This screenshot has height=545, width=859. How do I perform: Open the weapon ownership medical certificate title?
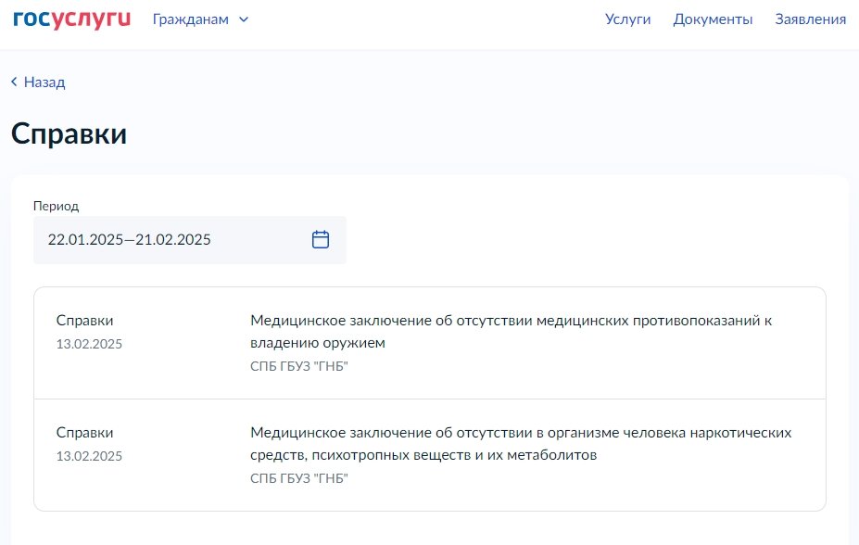pyautogui.click(x=511, y=331)
